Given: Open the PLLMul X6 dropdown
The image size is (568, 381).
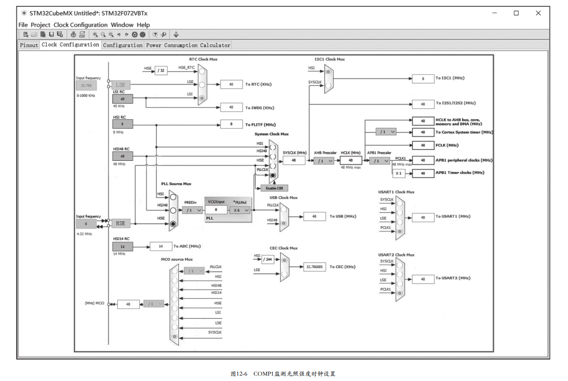Looking at the screenshot, I should point(240,210).
